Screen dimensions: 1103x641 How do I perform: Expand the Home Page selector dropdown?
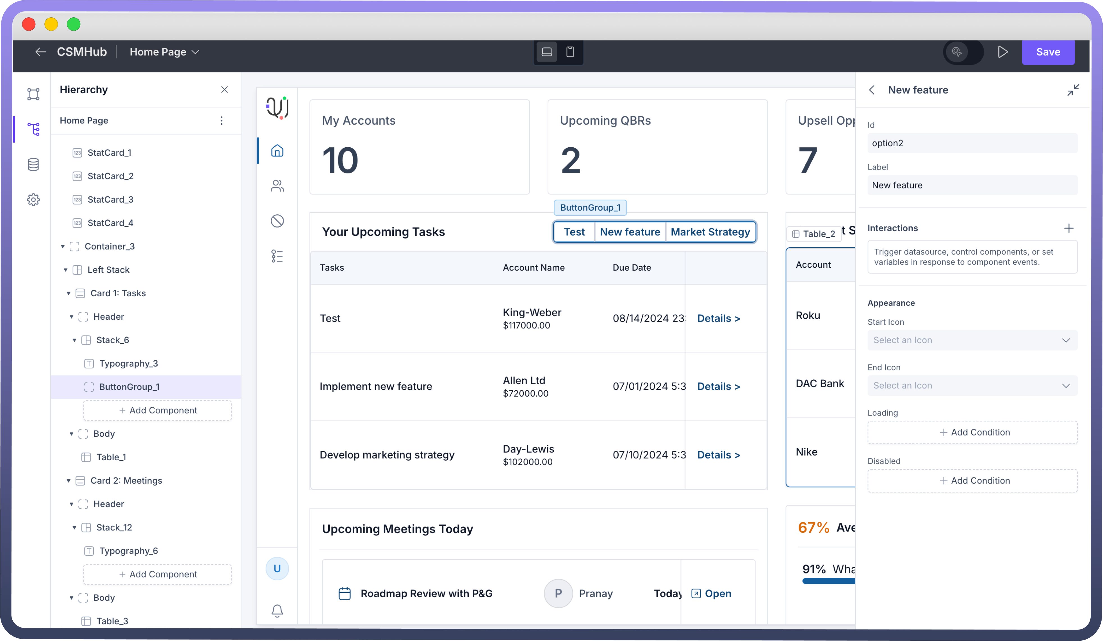165,52
